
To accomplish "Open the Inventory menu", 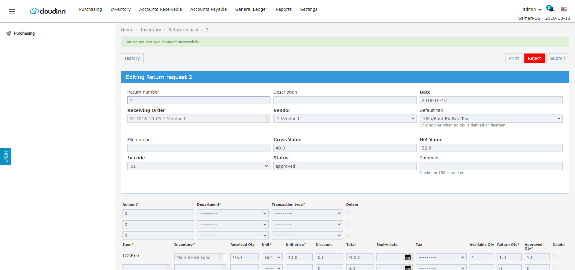I will click(120, 9).
